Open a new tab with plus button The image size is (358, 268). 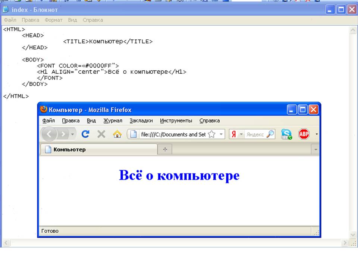[x=165, y=150]
